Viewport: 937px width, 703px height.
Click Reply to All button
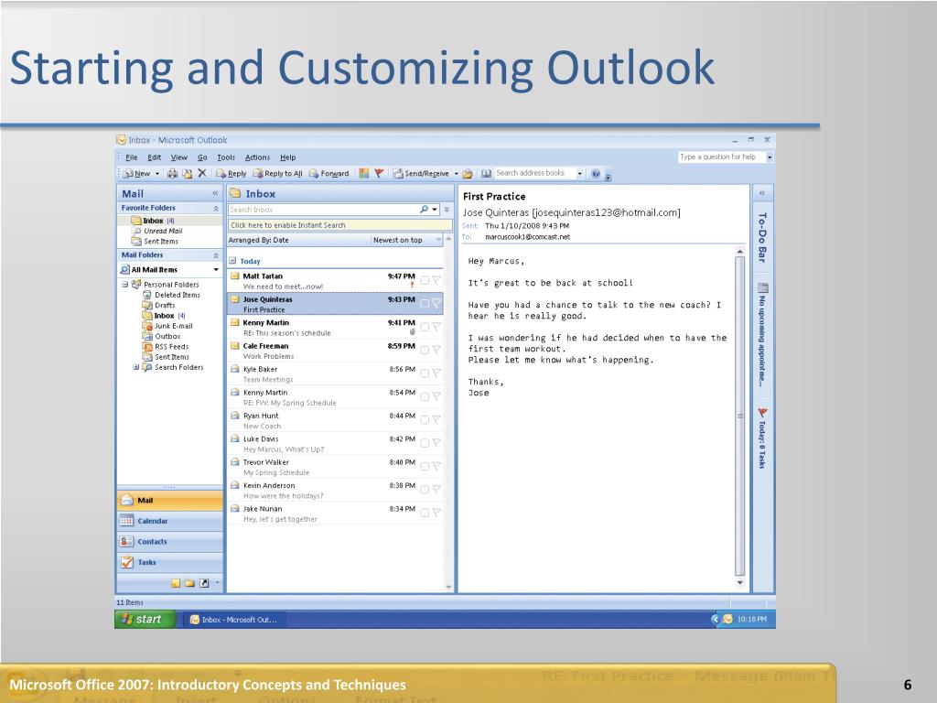point(278,173)
